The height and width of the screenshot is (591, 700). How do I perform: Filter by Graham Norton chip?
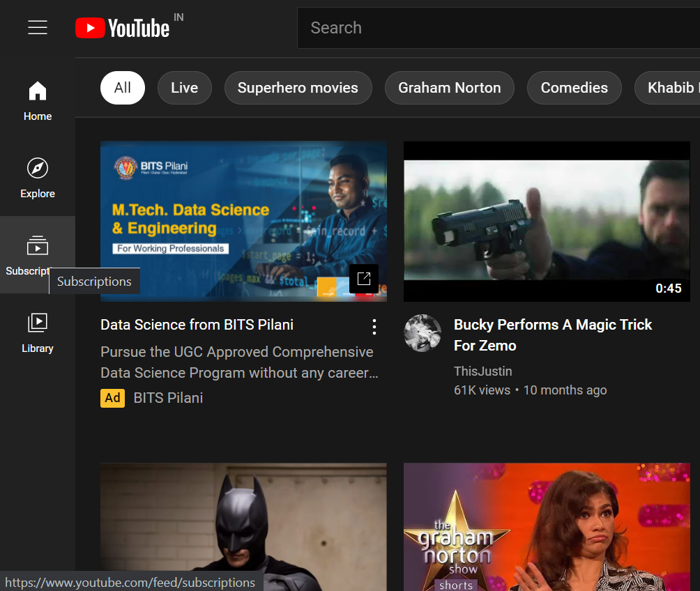tap(449, 88)
